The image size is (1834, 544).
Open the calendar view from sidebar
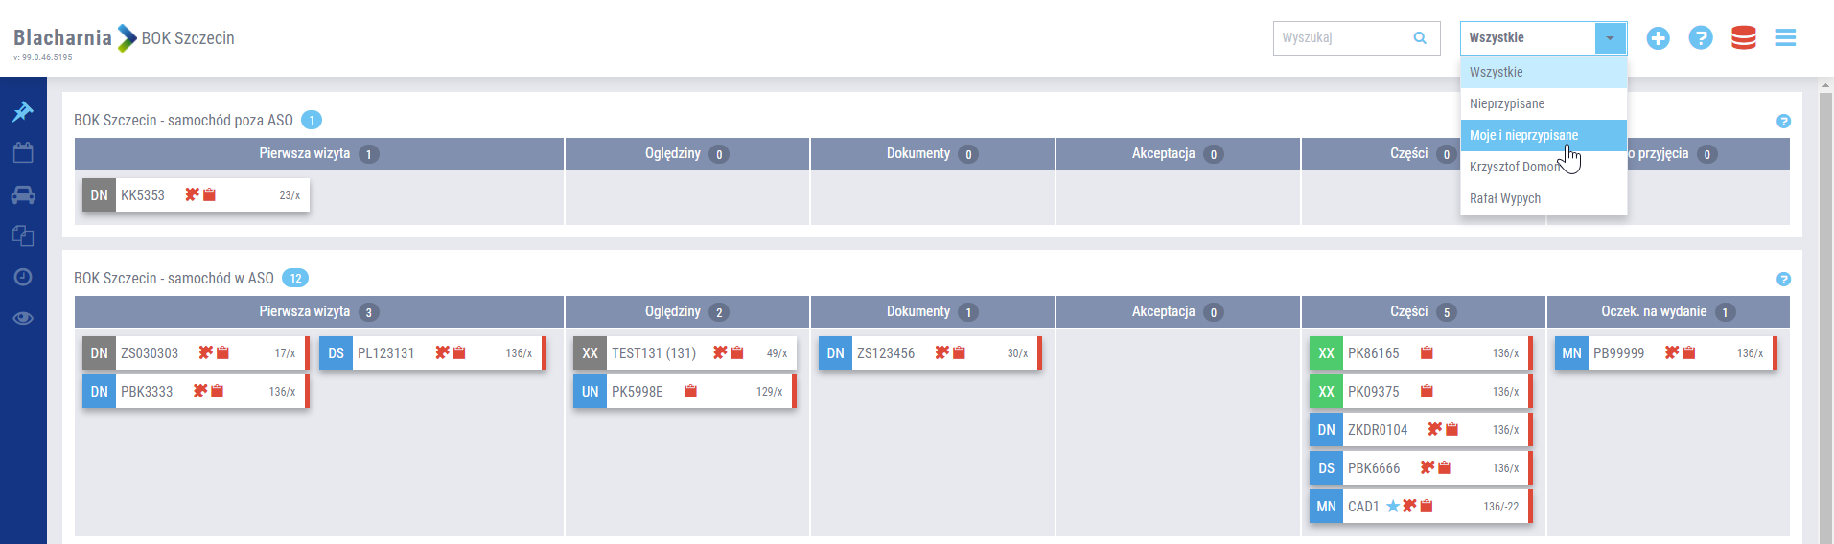[x=23, y=153]
